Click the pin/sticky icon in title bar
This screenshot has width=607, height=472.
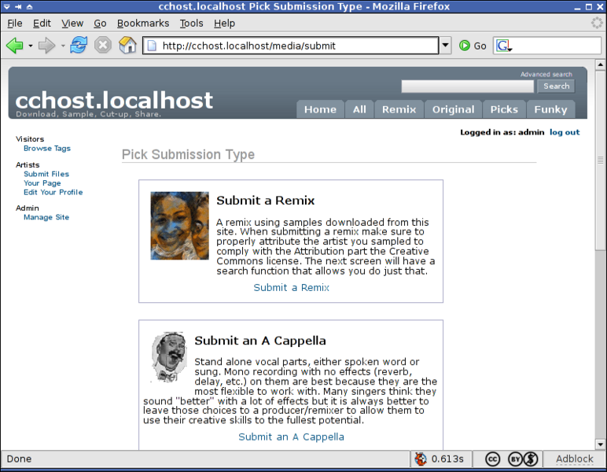[x=18, y=6]
